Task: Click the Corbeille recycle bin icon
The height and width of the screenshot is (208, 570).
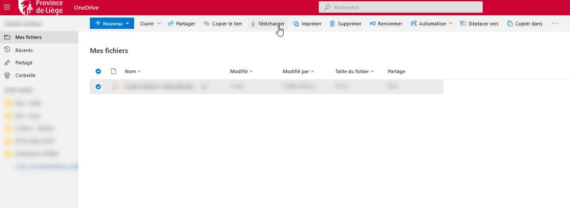Action: (7, 75)
